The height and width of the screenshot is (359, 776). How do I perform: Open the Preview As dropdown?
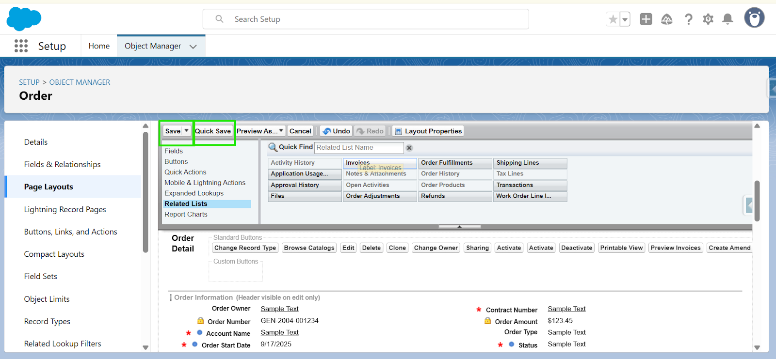coord(260,131)
